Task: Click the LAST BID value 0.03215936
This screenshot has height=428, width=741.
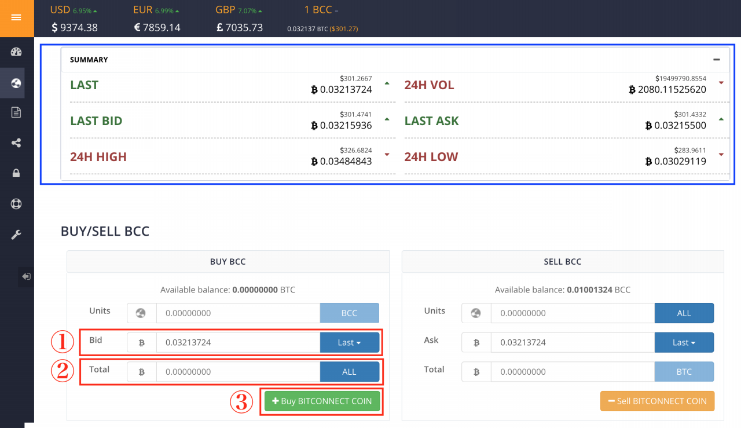Action: pos(342,126)
